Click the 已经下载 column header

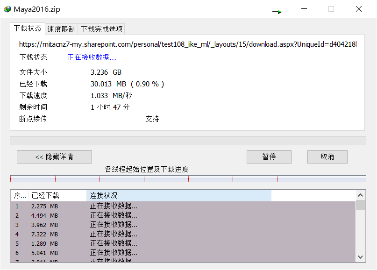[x=57, y=195]
